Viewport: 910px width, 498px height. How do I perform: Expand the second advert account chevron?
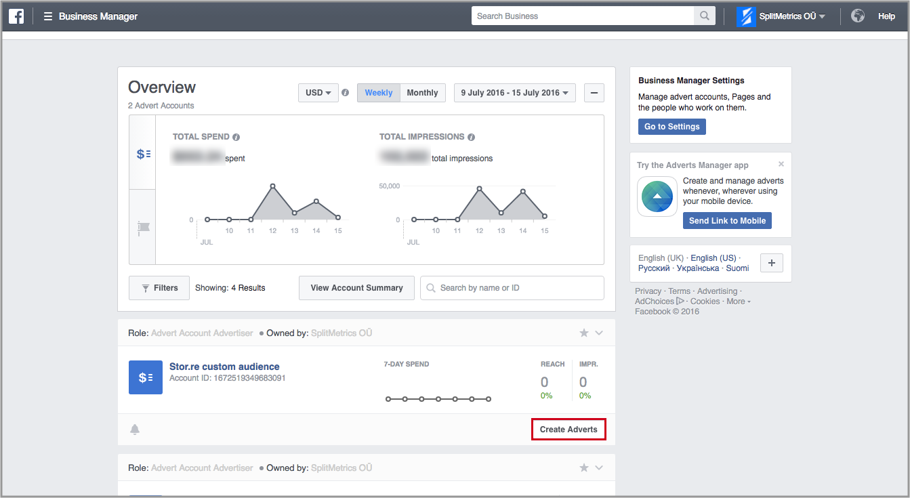pos(599,468)
